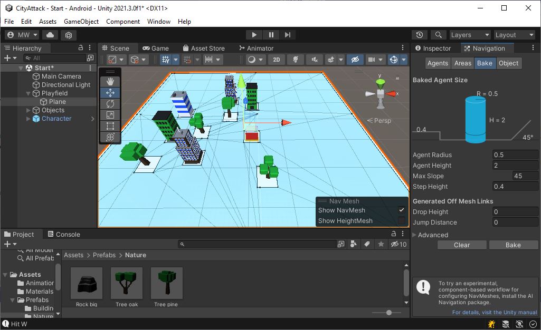Open the GameObject menu
The height and width of the screenshot is (330, 541).
pos(82,22)
